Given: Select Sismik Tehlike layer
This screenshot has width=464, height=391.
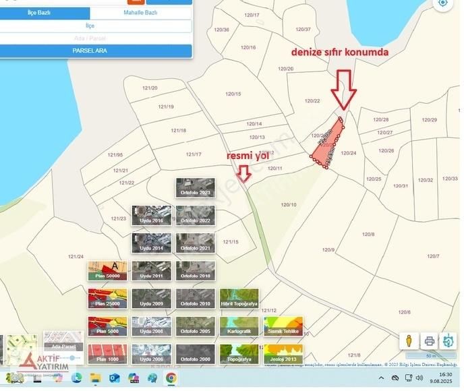Looking at the screenshot, I should pyautogui.click(x=283, y=326).
